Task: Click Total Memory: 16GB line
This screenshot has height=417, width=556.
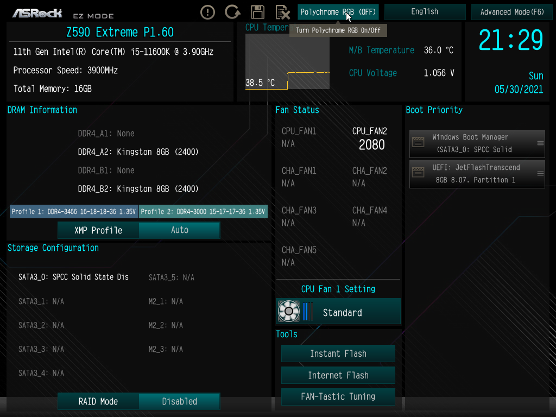Action: [53, 89]
